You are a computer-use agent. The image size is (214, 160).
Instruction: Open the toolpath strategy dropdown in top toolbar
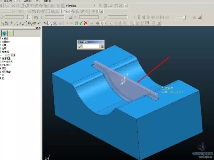click(x=95, y=6)
